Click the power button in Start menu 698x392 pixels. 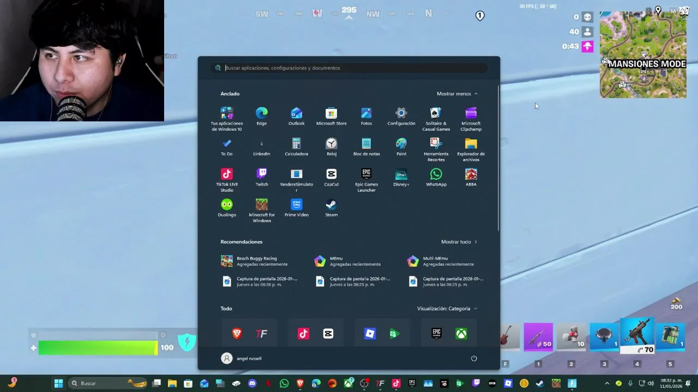[x=474, y=358]
